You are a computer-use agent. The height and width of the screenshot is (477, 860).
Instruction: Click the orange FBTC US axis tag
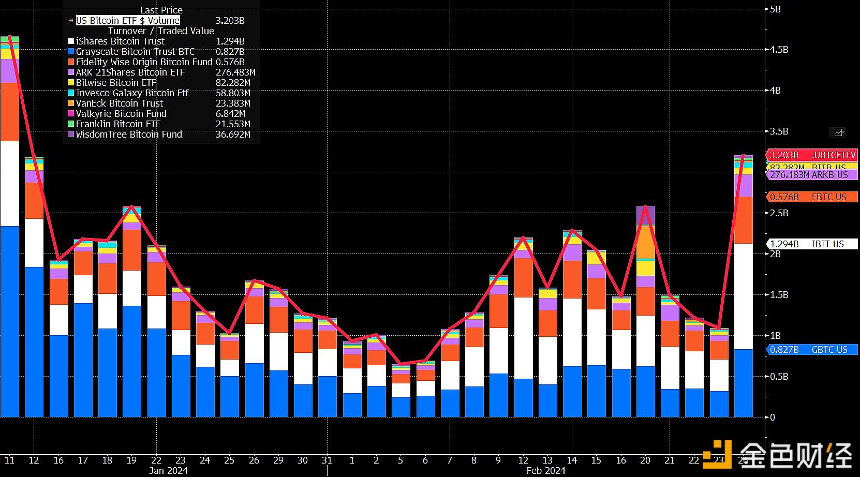(x=812, y=197)
